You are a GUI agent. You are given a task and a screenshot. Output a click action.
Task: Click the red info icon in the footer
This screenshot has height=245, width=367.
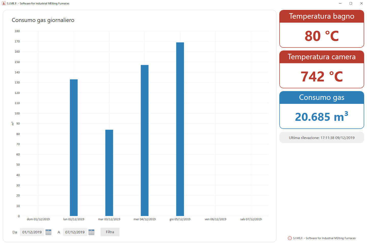(x=290, y=238)
